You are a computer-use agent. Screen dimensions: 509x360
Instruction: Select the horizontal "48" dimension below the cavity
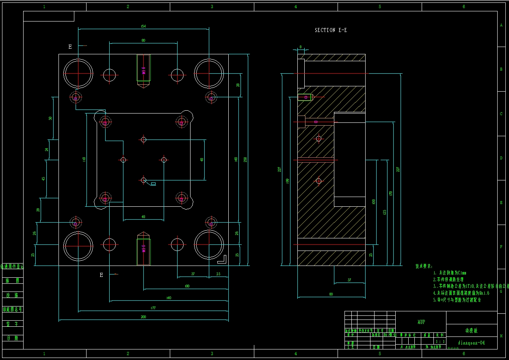click(143, 217)
